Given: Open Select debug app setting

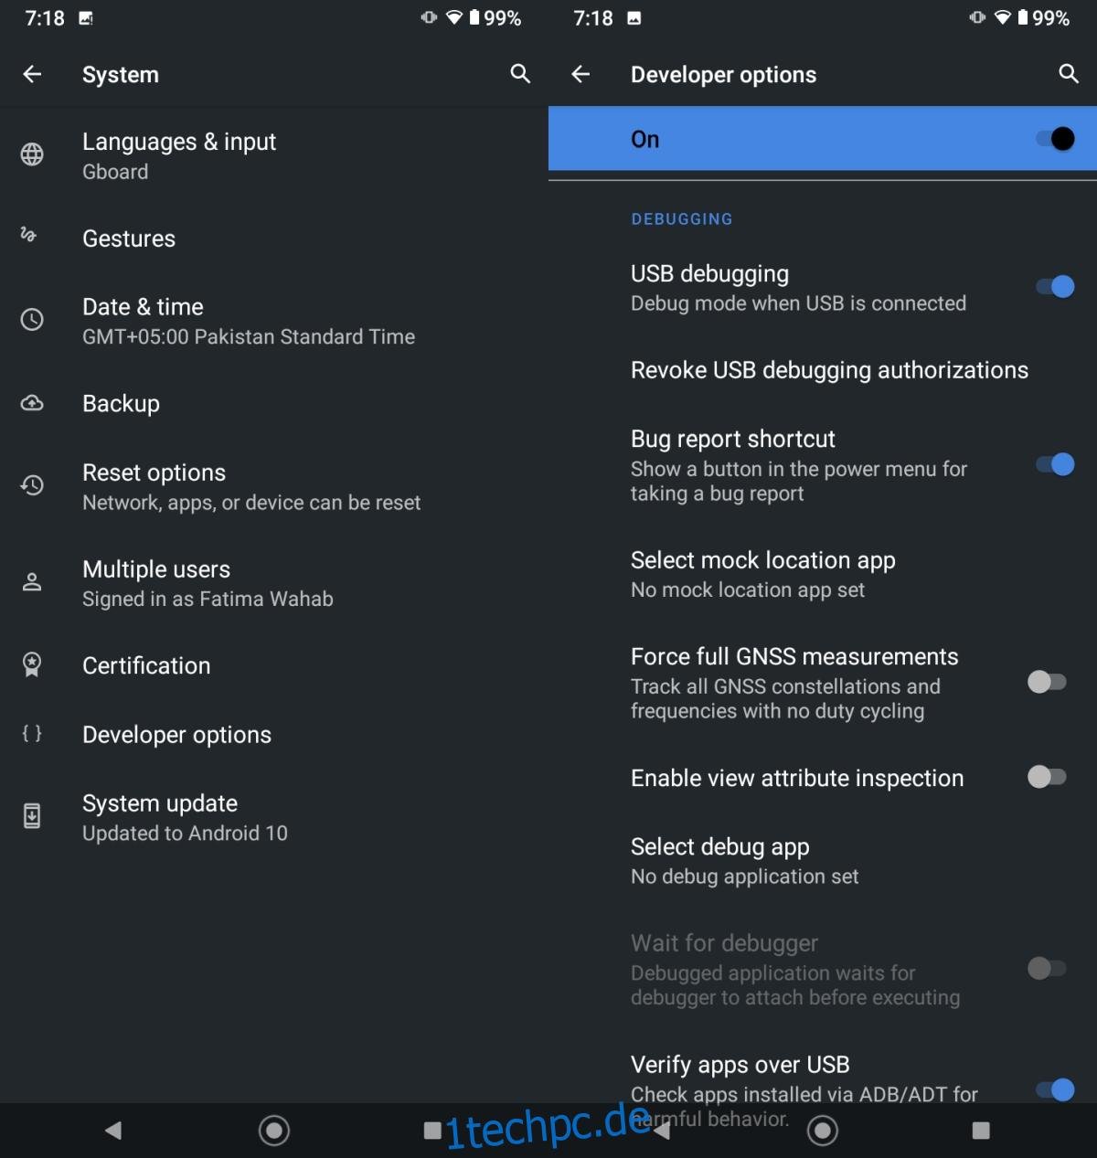Looking at the screenshot, I should pyautogui.click(x=823, y=861).
